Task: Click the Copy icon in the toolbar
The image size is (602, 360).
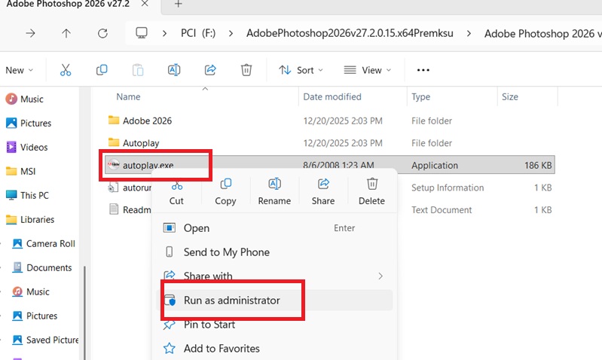Action: click(102, 70)
